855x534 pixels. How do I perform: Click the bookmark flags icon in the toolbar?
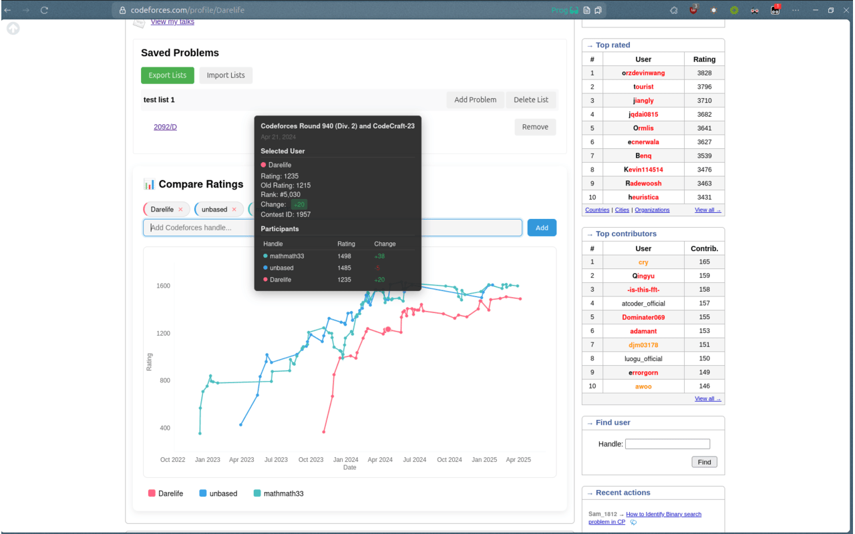pyautogui.click(x=598, y=10)
